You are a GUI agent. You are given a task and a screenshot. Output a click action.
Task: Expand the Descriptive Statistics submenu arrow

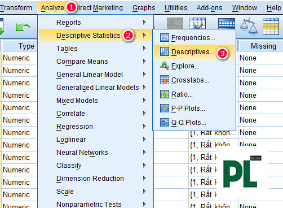point(144,35)
